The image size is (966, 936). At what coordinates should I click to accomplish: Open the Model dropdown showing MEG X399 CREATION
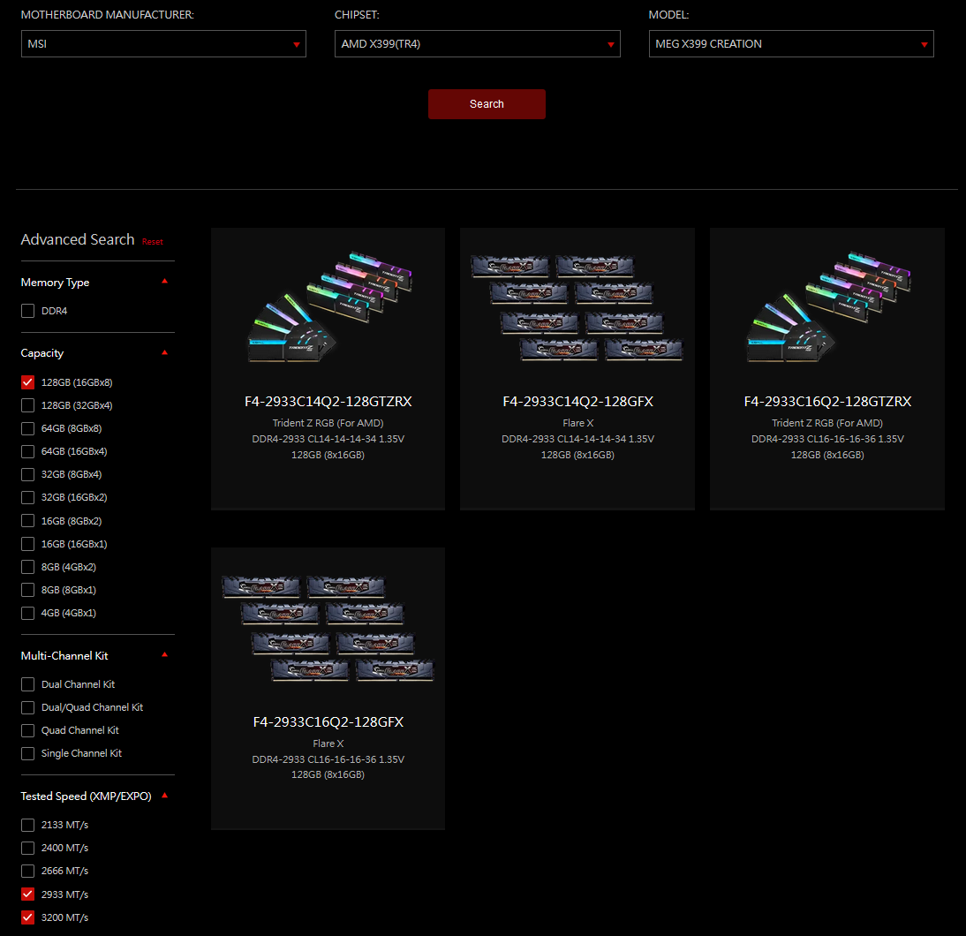(x=790, y=44)
